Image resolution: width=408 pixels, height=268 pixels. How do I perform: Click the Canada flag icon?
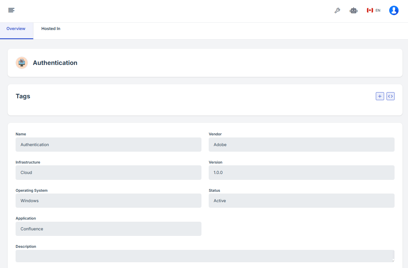tap(370, 10)
